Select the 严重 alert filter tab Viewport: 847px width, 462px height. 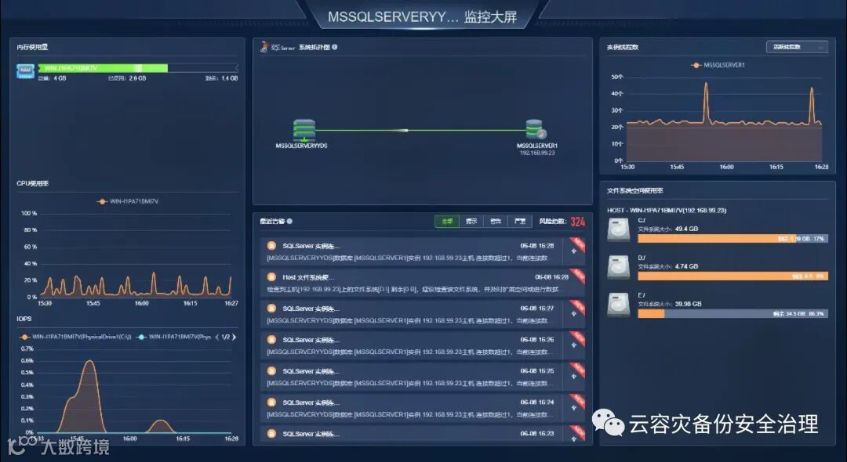click(x=520, y=222)
